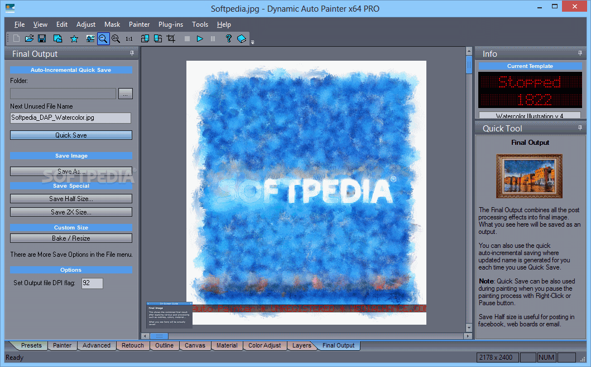Open the Tools menu
Viewport: 591px width, 367px height.
200,25
